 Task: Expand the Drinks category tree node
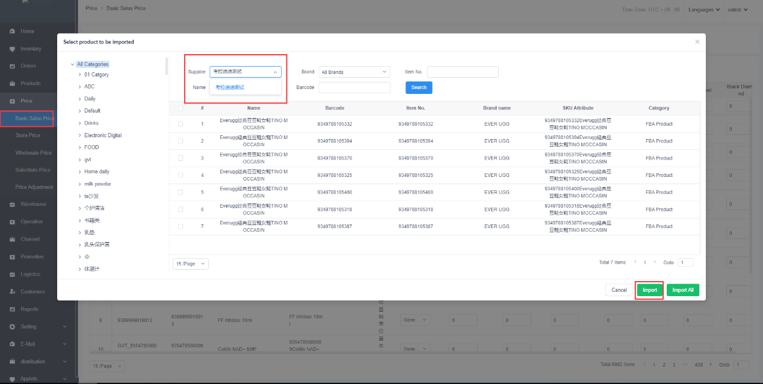pyautogui.click(x=80, y=123)
